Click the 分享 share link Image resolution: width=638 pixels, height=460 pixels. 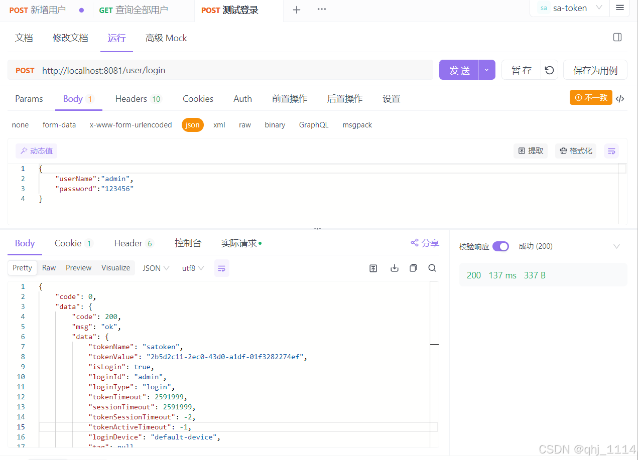pos(425,243)
